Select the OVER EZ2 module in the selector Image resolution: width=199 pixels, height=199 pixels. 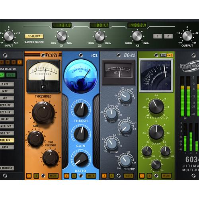(x=7, y=126)
